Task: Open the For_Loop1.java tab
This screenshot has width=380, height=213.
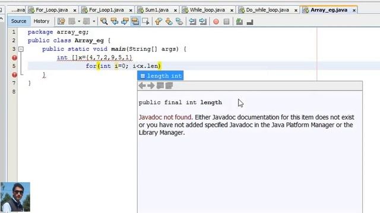Action: click(x=106, y=10)
